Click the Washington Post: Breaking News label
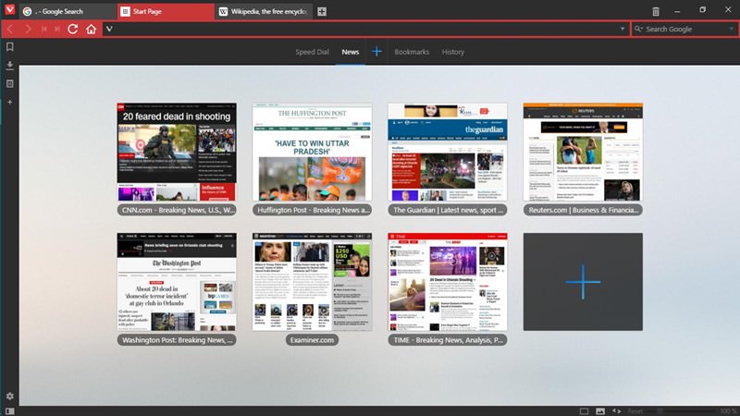The image size is (740, 416). [x=177, y=339]
